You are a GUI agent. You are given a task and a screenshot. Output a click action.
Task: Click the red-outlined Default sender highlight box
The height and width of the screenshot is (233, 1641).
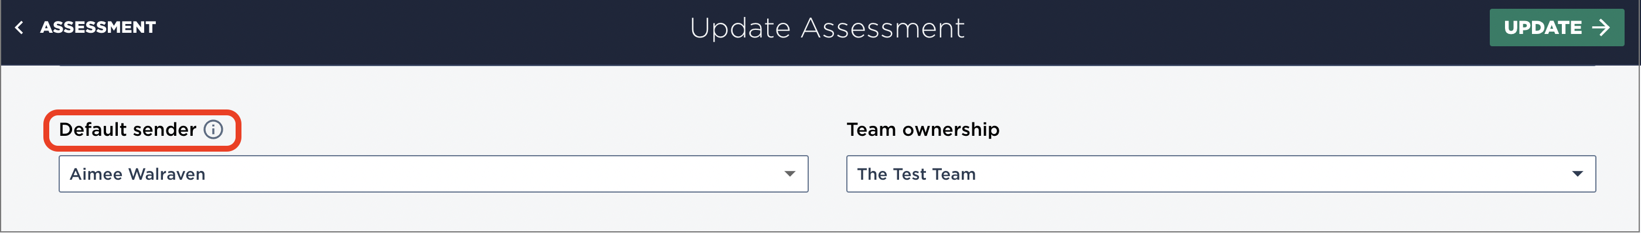(142, 130)
